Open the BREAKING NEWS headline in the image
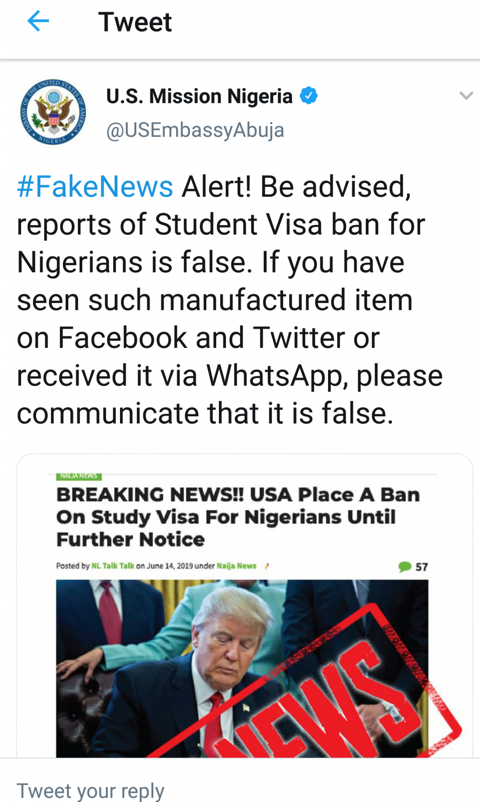480x802 pixels. click(x=237, y=517)
